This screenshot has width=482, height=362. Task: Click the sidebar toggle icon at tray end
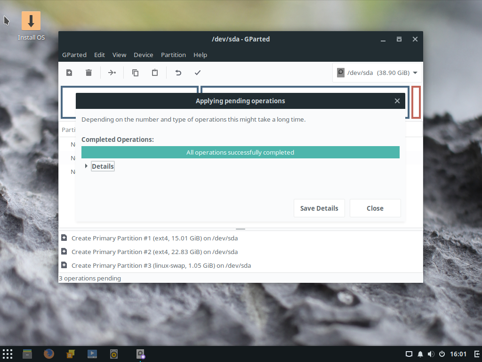click(477, 354)
